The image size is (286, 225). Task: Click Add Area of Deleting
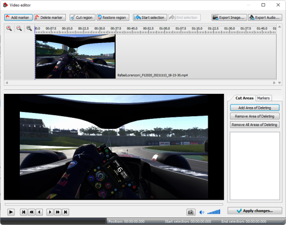(x=254, y=108)
